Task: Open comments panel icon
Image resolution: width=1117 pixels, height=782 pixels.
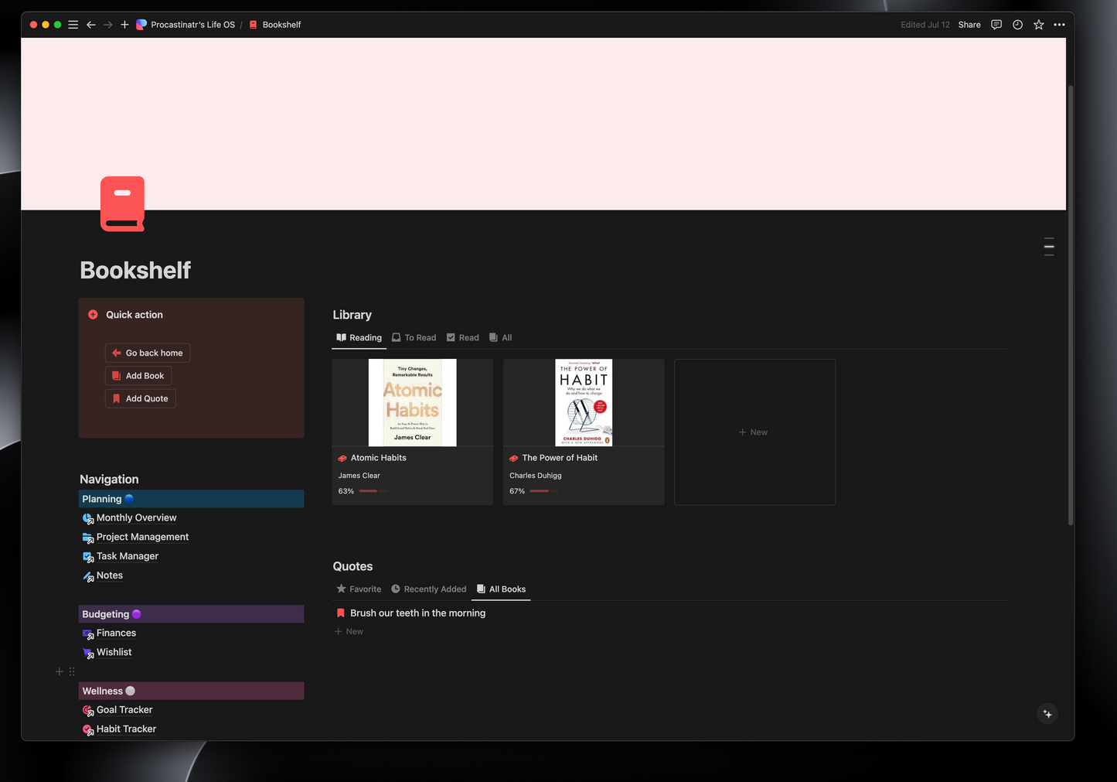Action: 996,25
